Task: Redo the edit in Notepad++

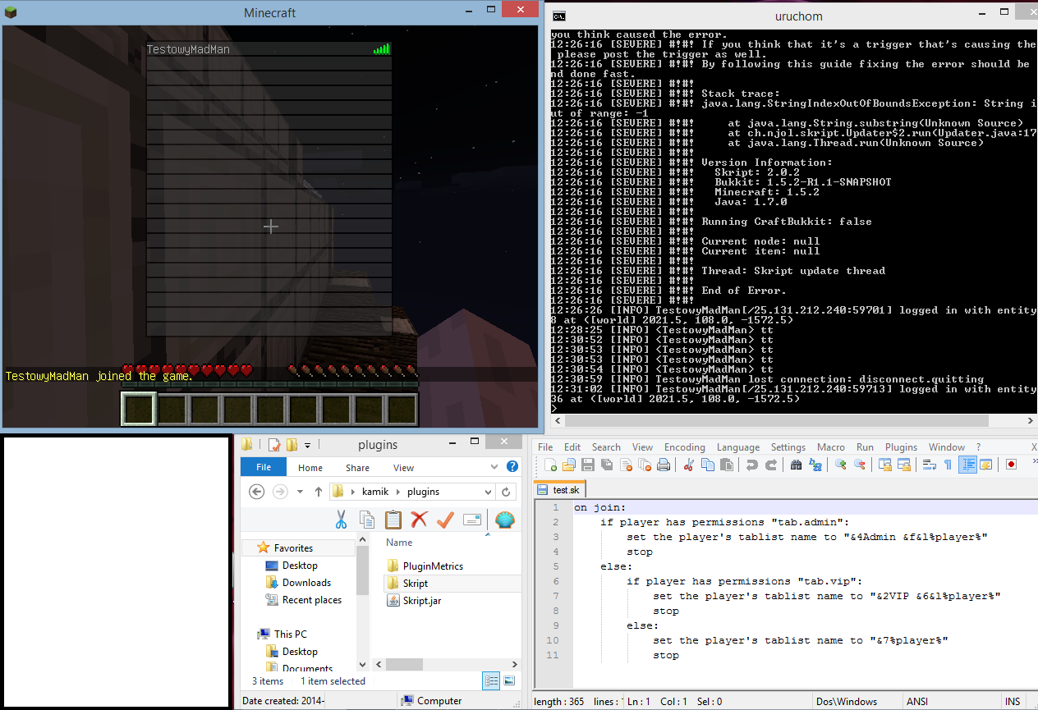Action: tap(770, 465)
